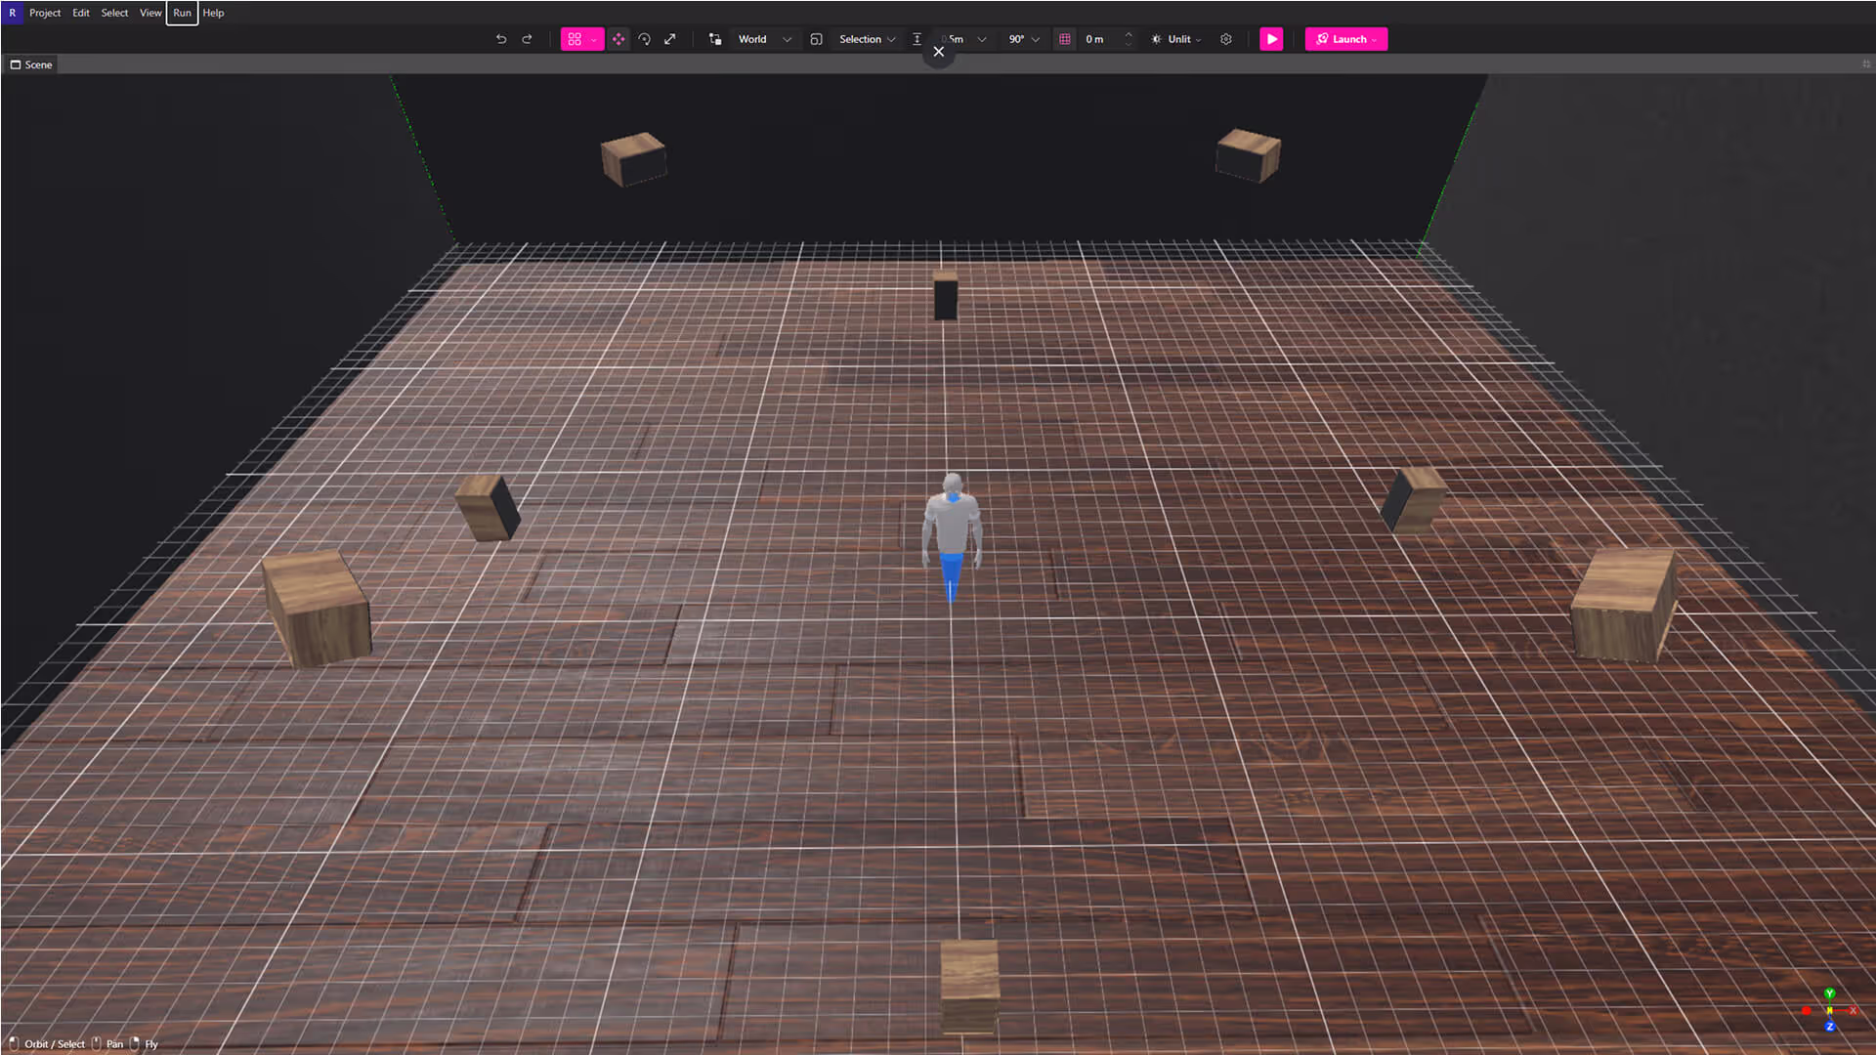Open the Help menu
The height and width of the screenshot is (1055, 1876).
point(213,13)
